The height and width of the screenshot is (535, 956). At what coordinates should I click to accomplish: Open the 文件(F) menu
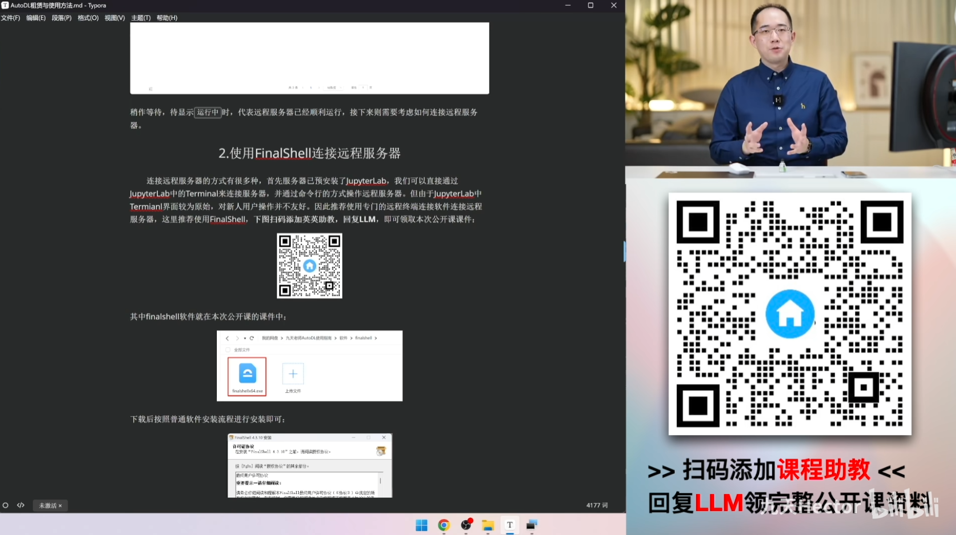pyautogui.click(x=10, y=18)
